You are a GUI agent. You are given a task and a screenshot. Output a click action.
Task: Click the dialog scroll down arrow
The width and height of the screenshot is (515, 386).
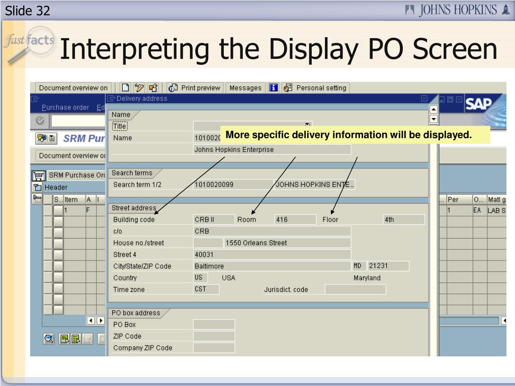434,119
